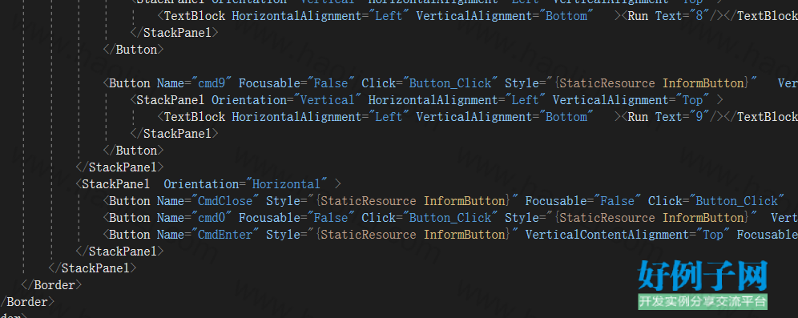Click "InformButton" on the cmd0 line
Image resolution: width=798 pixels, height=318 pixels.
coord(703,218)
